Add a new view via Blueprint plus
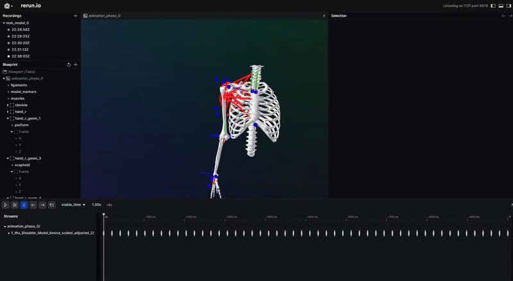Screen dimensions: 513x281 point(76,65)
